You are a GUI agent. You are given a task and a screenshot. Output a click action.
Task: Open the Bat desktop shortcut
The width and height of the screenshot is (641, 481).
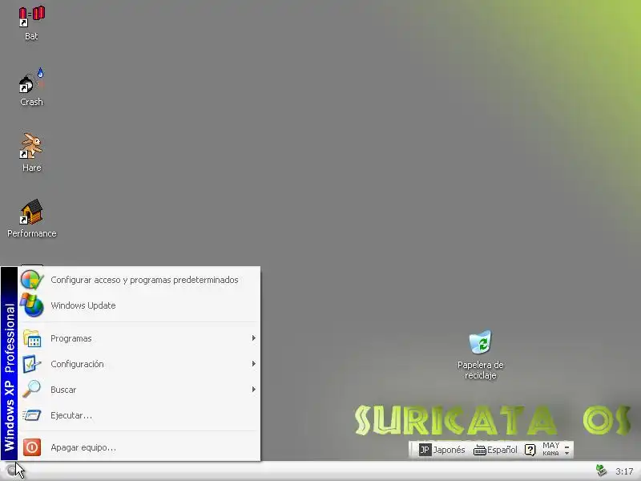(x=31, y=24)
